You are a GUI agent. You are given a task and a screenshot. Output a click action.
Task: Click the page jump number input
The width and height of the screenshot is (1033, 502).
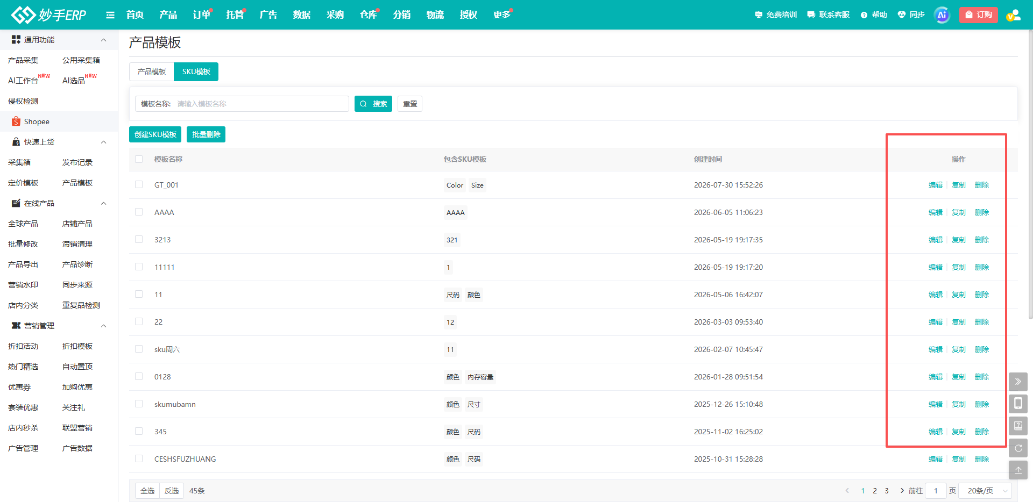coord(936,491)
